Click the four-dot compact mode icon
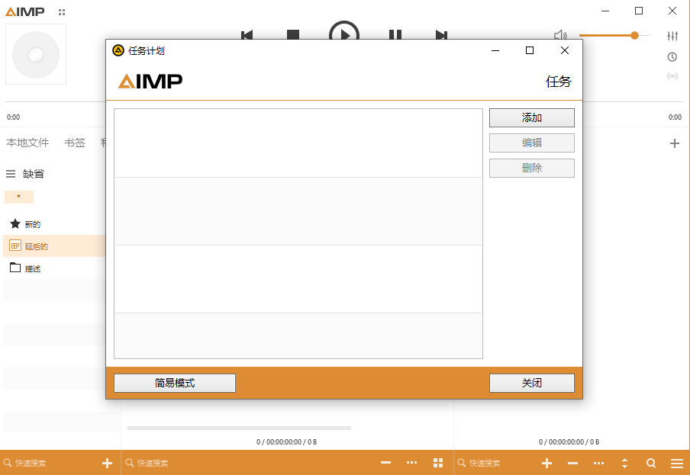The width and height of the screenshot is (690, 475). click(x=62, y=12)
